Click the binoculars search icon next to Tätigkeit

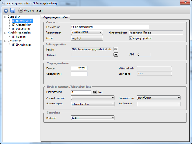click(116, 55)
